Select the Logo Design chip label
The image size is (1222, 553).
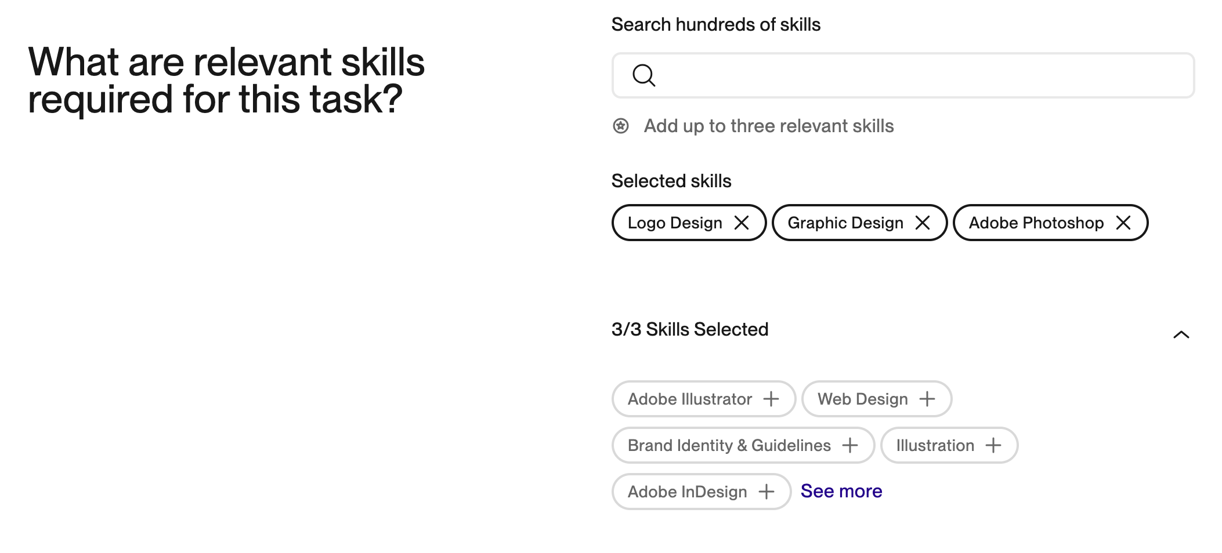coord(675,223)
